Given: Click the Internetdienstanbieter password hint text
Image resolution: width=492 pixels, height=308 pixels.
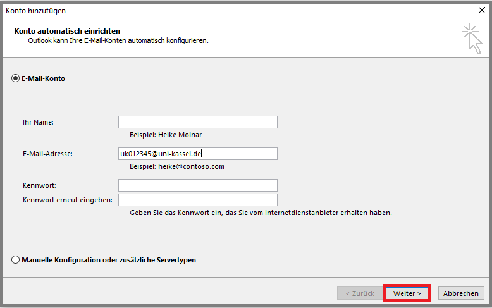Looking at the screenshot, I should click(x=261, y=213).
